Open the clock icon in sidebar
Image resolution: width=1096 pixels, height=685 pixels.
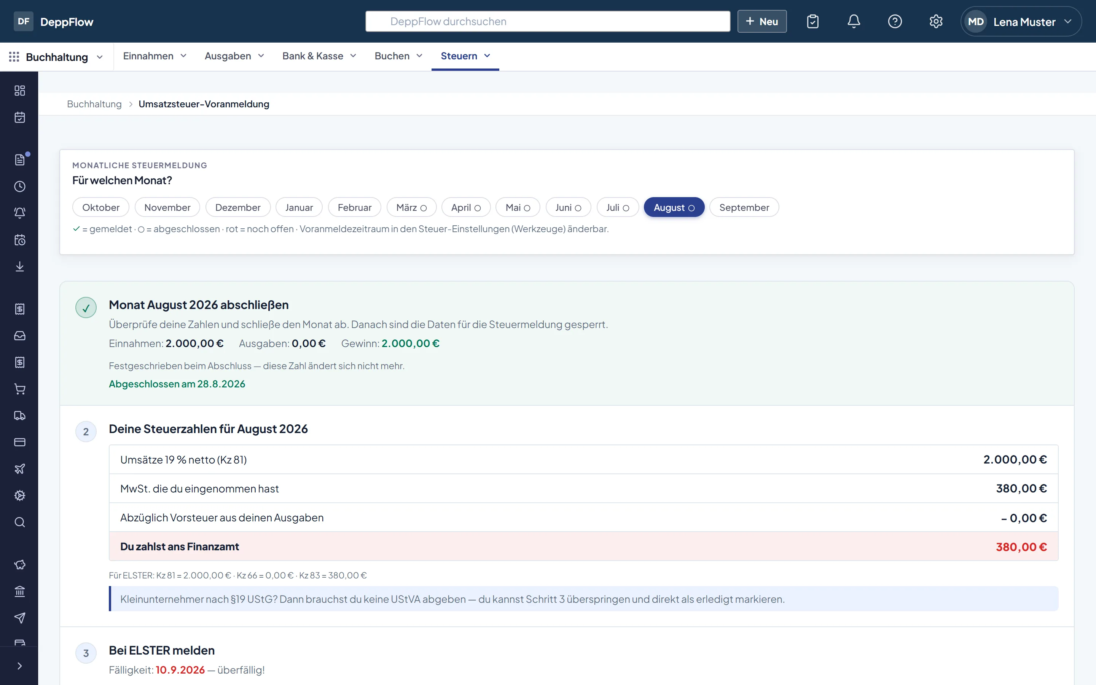click(19, 186)
